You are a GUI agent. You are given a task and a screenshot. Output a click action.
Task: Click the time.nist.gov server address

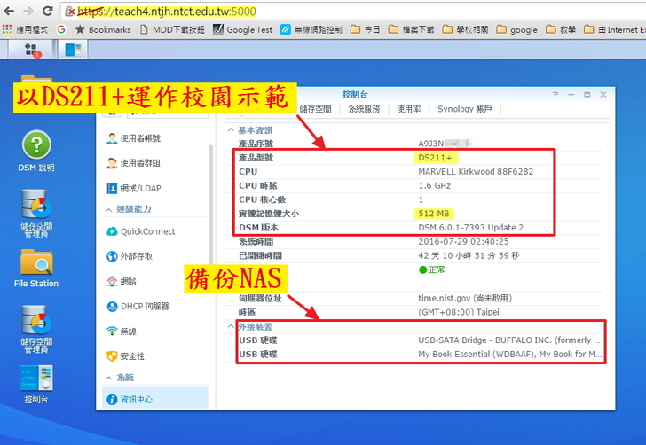465,299
